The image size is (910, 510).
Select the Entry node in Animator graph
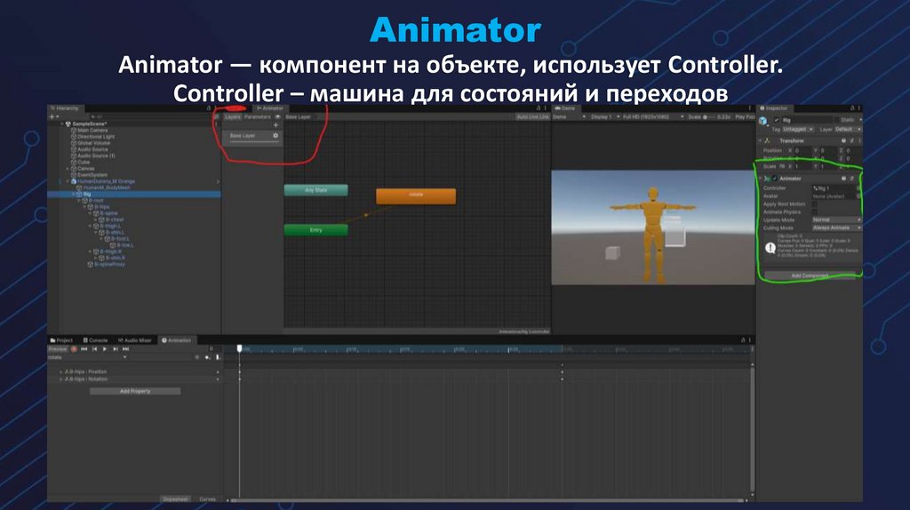pos(316,230)
